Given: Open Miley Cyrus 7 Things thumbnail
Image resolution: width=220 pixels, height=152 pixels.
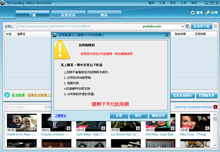Looking at the screenshot, I should tap(195, 123).
